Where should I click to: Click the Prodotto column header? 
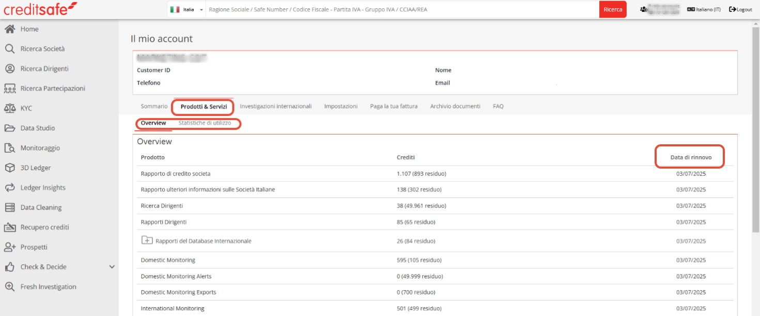coord(153,157)
